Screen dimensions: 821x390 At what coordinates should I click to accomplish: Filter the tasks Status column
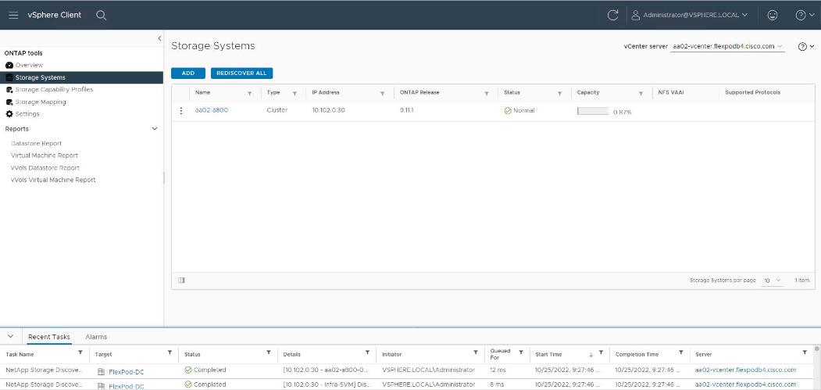269,352
